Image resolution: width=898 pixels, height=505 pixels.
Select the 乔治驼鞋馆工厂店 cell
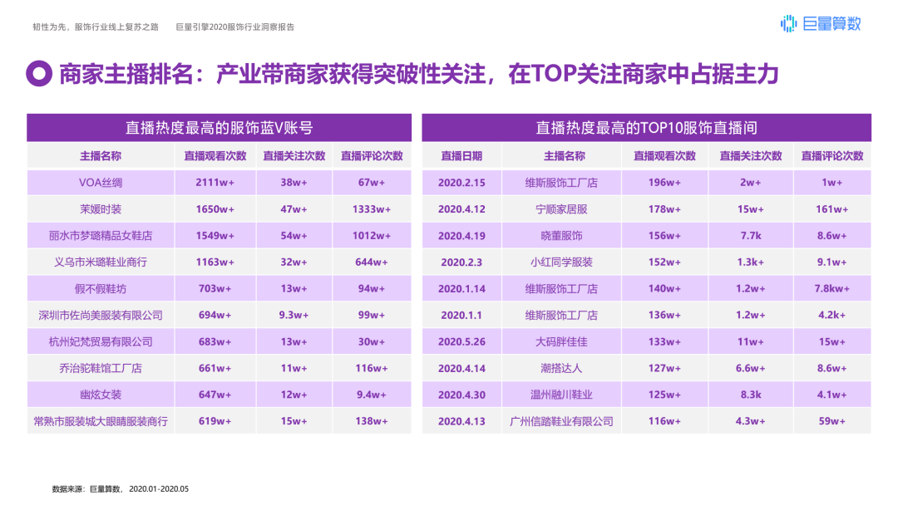coord(101,368)
